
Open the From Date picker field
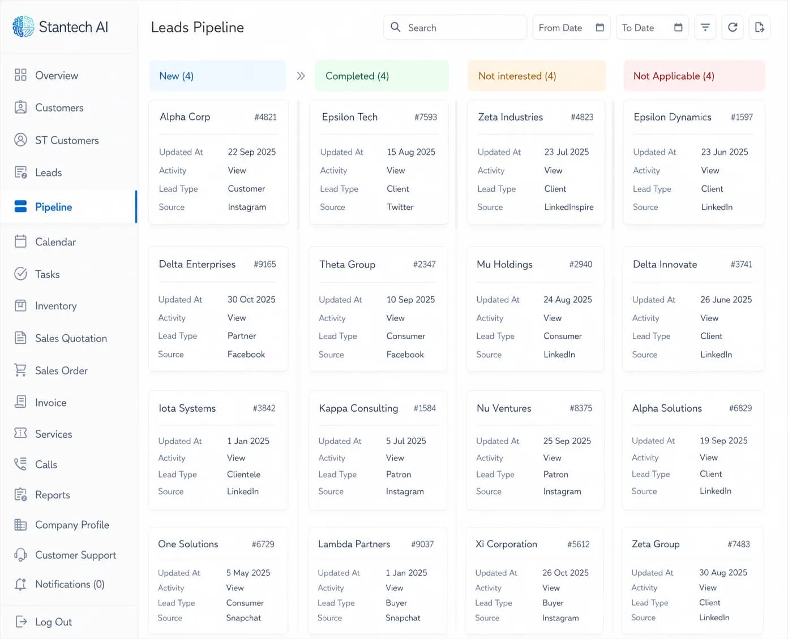[x=571, y=27]
